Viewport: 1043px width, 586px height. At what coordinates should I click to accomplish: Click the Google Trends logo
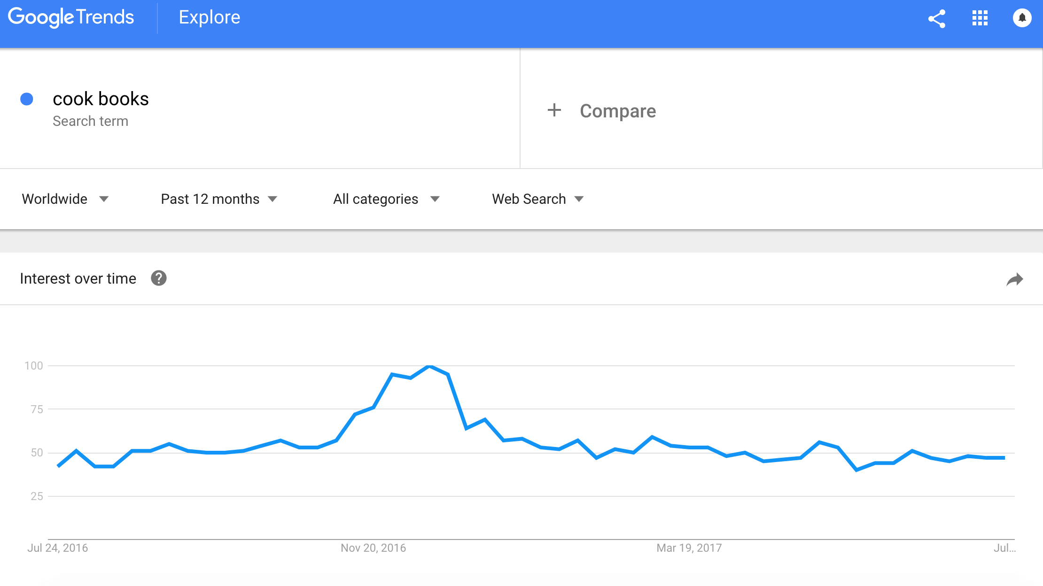(x=71, y=17)
